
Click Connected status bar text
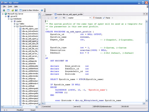[x=47, y=106]
